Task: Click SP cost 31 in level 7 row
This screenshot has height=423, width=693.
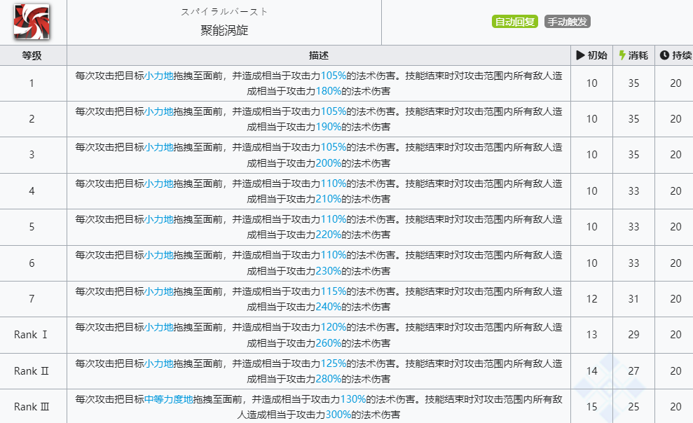Action: pyautogui.click(x=633, y=299)
